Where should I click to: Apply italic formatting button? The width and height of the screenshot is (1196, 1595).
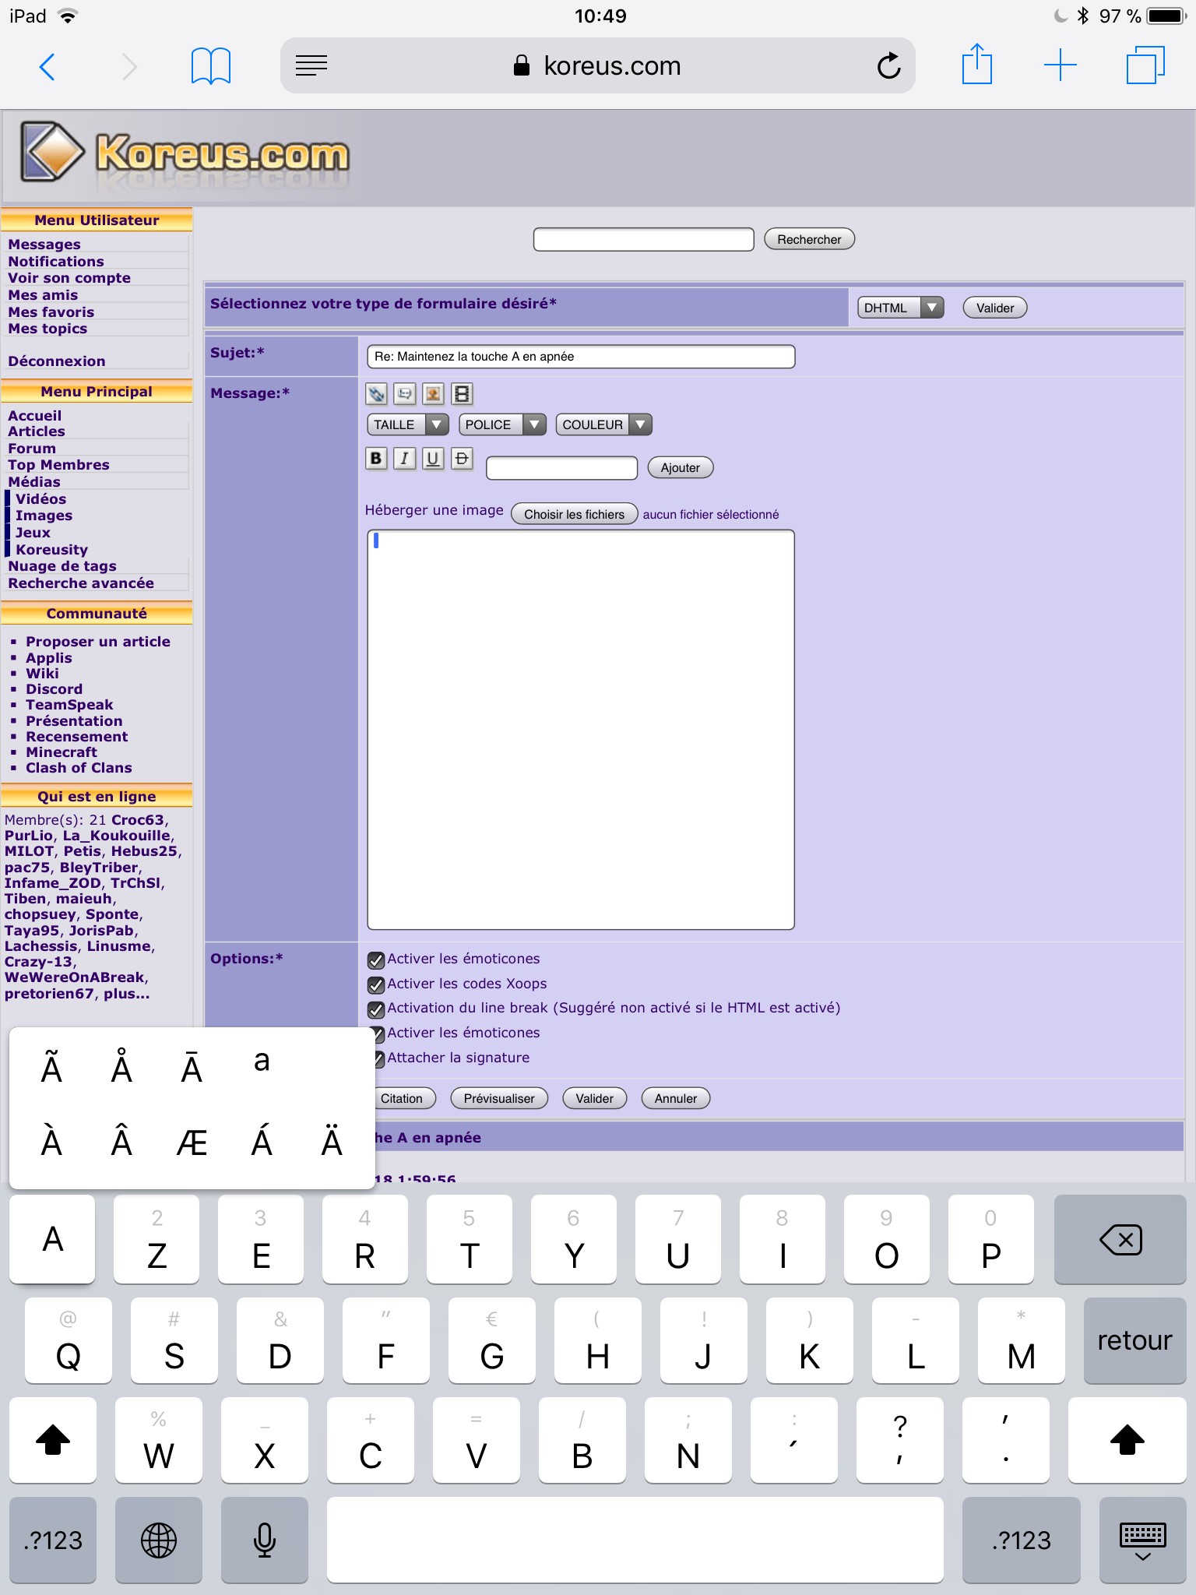coord(404,458)
